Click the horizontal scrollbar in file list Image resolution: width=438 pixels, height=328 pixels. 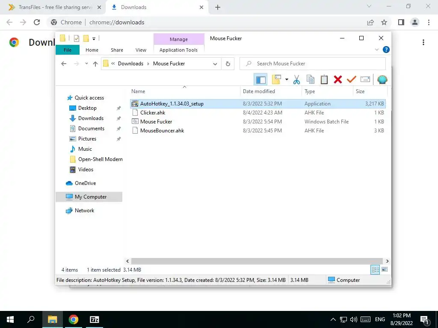point(257,261)
